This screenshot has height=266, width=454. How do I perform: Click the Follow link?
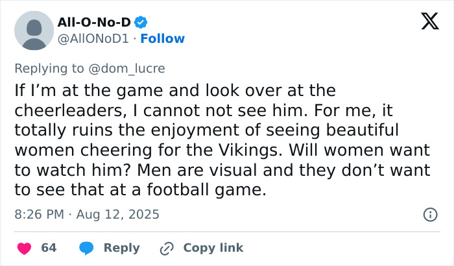pos(163,39)
